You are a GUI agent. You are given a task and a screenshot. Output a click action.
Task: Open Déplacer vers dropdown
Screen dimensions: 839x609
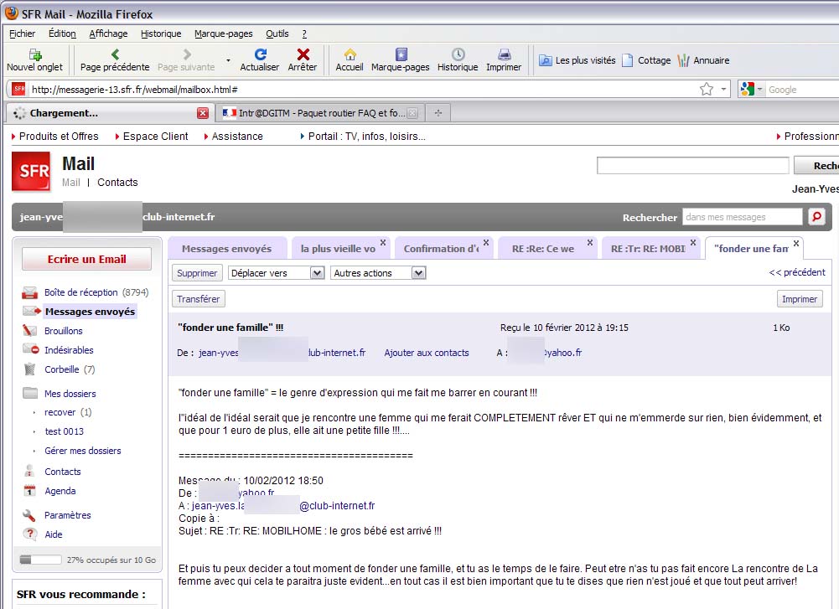(x=276, y=273)
